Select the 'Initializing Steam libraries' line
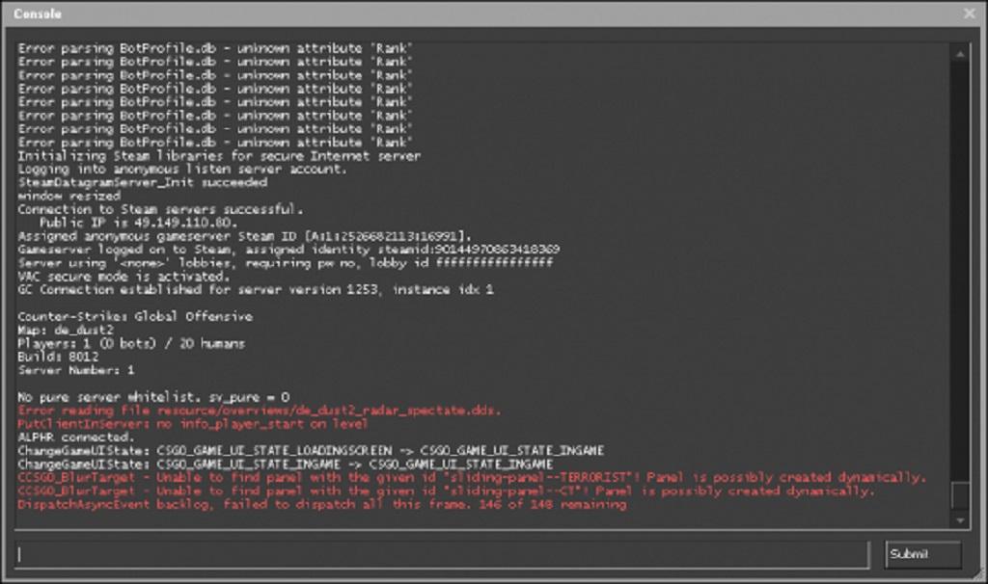 [x=219, y=156]
